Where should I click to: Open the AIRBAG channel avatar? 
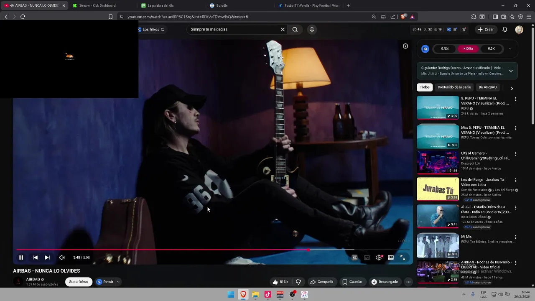(18, 282)
